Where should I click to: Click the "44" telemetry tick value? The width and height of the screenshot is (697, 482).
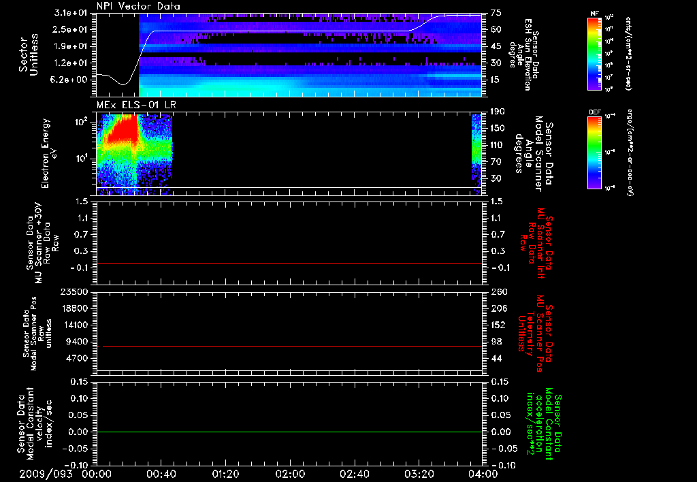(496, 358)
